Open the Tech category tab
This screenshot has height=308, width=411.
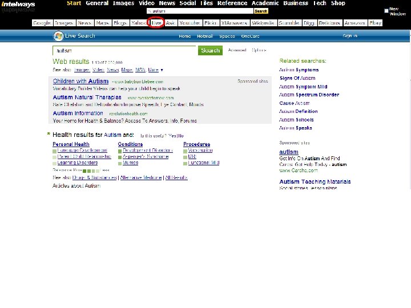pyautogui.click(x=320, y=3)
